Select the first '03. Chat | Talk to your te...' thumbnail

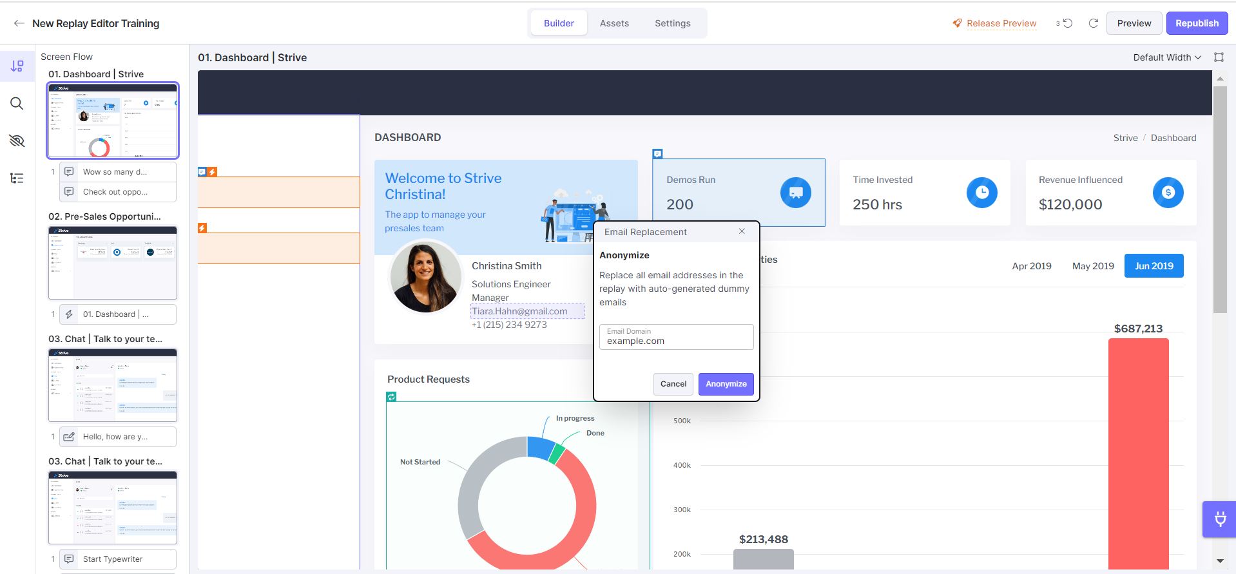tap(113, 385)
